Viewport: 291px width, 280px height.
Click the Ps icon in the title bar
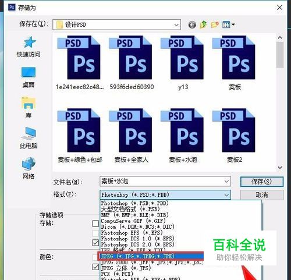12,8
